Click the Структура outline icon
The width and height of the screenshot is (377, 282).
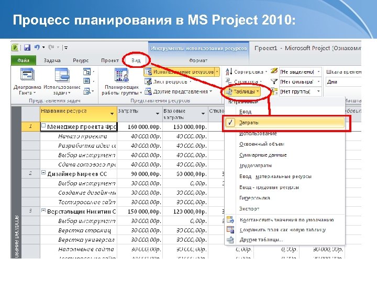[x=229, y=81]
